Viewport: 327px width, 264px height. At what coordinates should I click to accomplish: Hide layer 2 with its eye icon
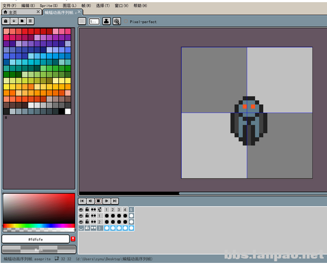point(81,222)
